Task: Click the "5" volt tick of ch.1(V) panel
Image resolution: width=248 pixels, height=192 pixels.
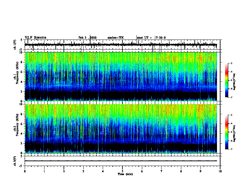Action: pos(22,40)
